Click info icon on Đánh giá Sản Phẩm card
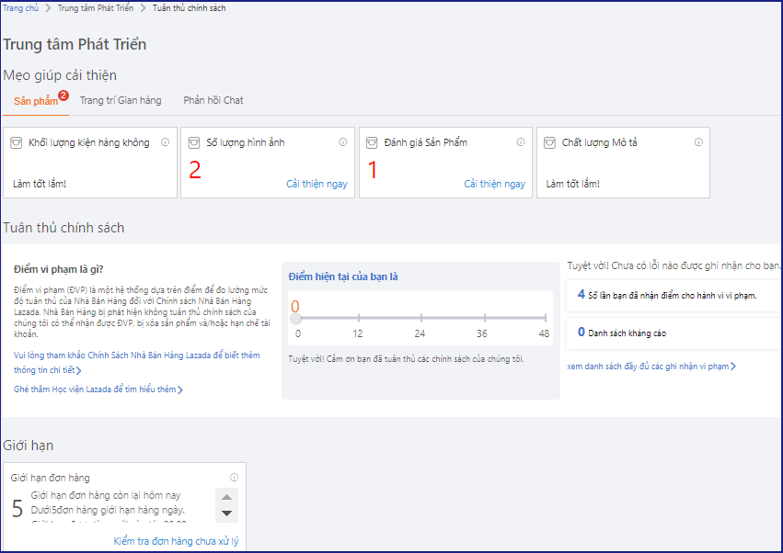This screenshot has height=553, width=783. (x=521, y=142)
